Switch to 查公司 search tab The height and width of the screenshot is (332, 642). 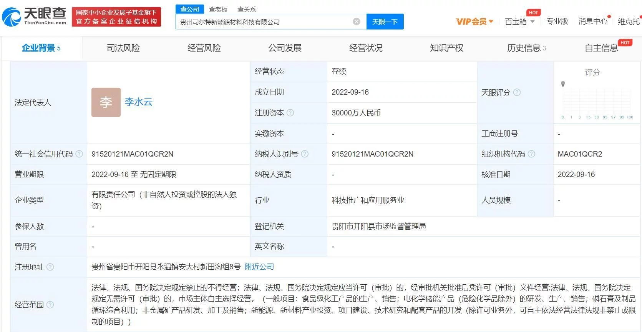190,9
